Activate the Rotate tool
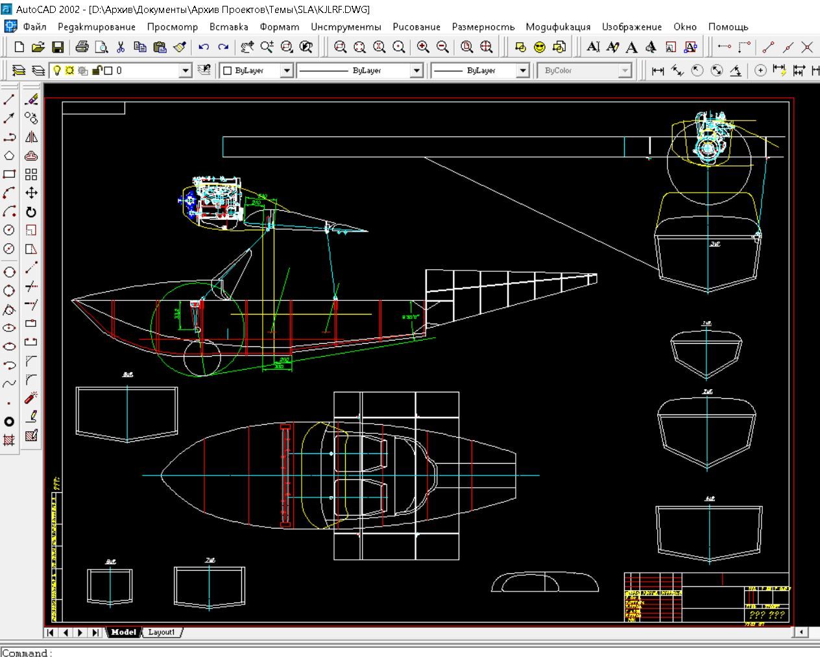Viewport: 820px width, 657px height. [30, 212]
